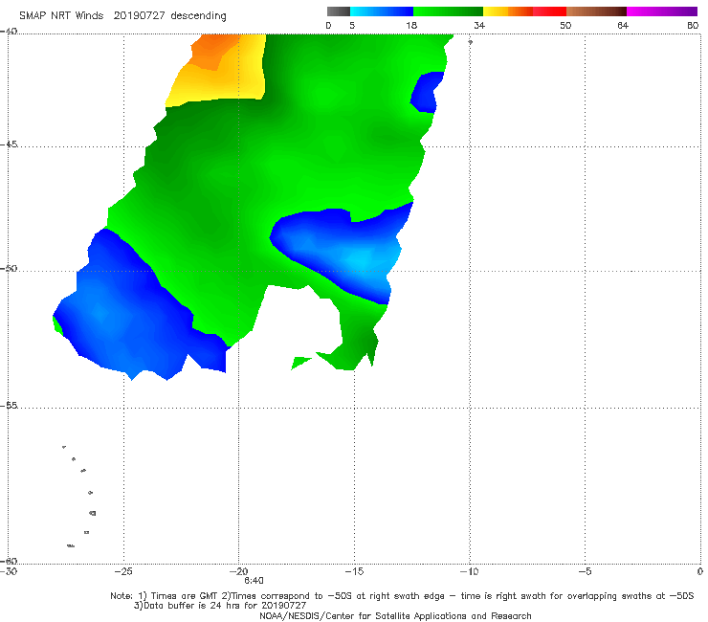Viewport: 708px width, 622px height.
Task: Click the color bar label '18'
Action: click(x=411, y=26)
